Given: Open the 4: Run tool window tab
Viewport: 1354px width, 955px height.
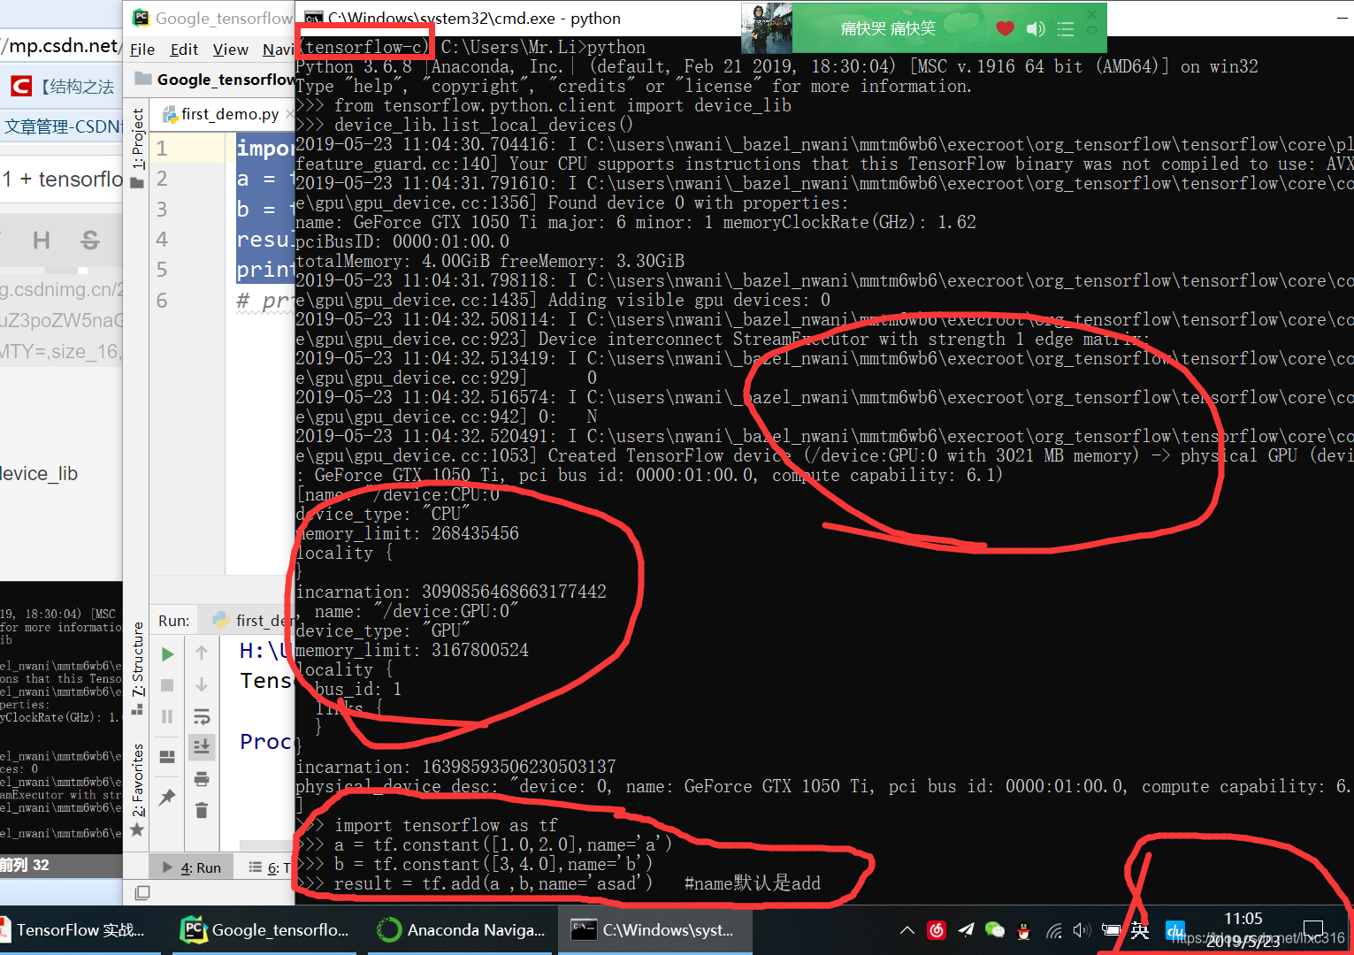Looking at the screenshot, I should tap(192, 867).
